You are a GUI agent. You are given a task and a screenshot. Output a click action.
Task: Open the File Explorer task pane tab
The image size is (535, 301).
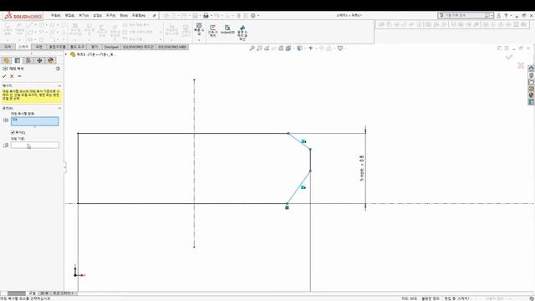pyautogui.click(x=531, y=82)
